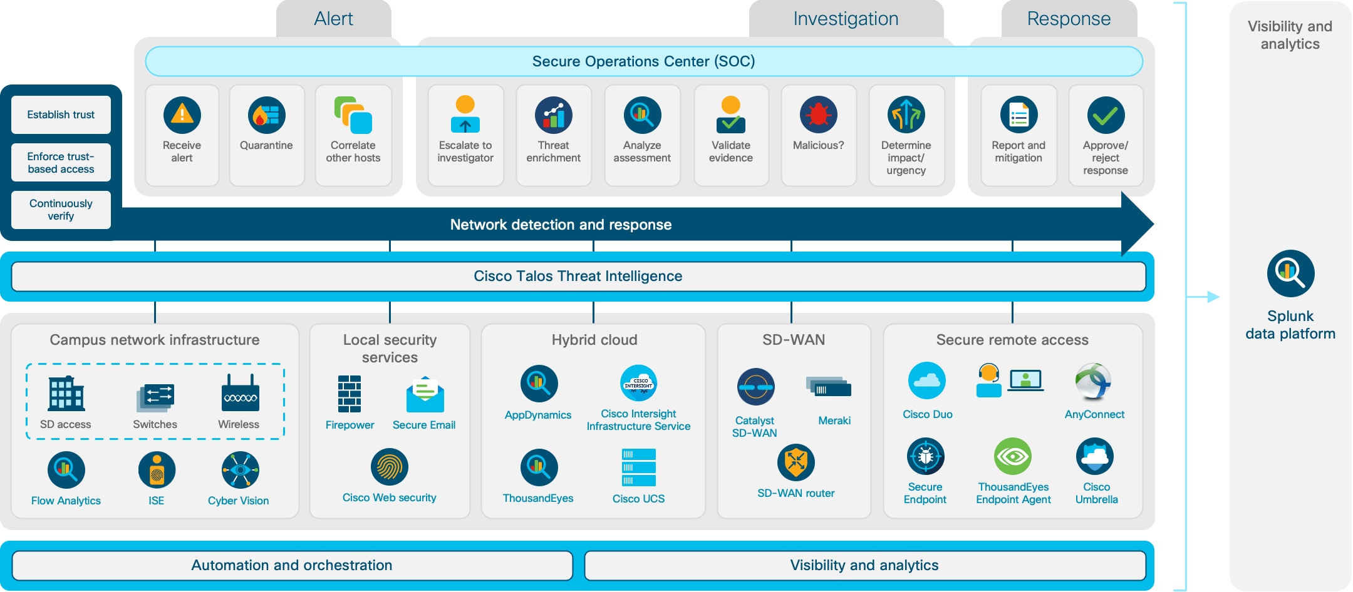Select the AppDynamics icon

539,384
